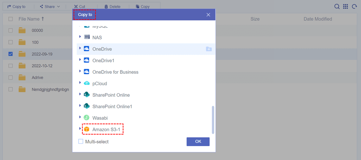Create new folder icon in OneDrive row
361x160 pixels.
[209, 49]
